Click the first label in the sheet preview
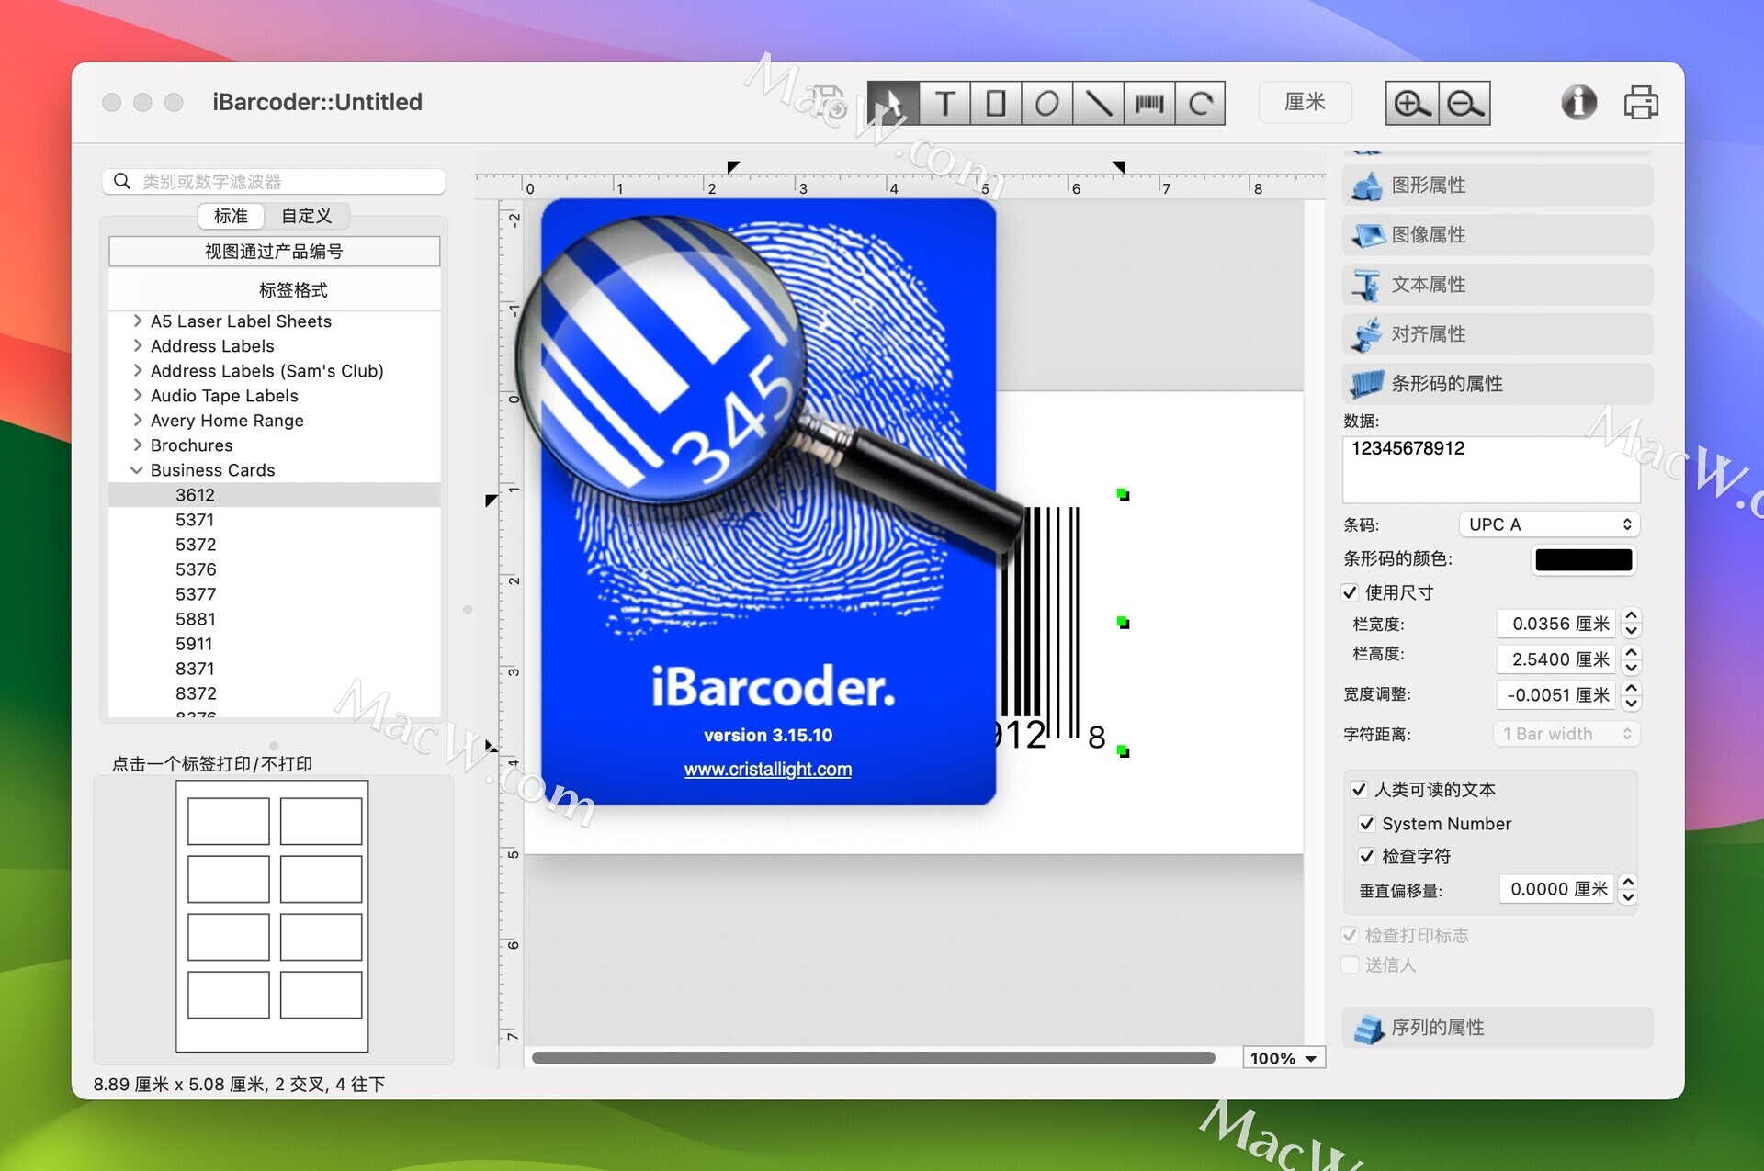Screen dimensions: 1764x1171 [228, 821]
